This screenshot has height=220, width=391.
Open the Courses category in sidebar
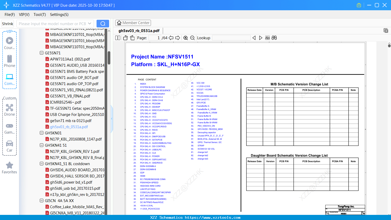click(x=9, y=43)
